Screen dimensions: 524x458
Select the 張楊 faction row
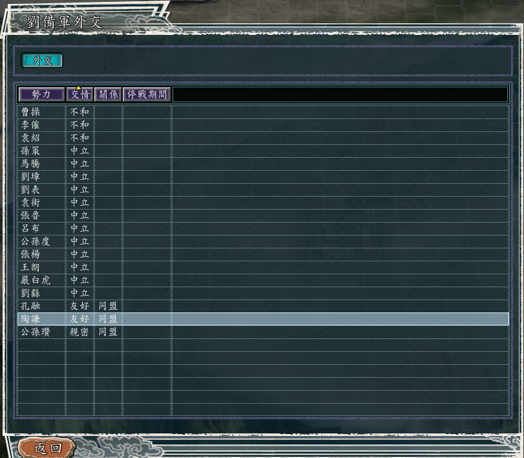263,254
